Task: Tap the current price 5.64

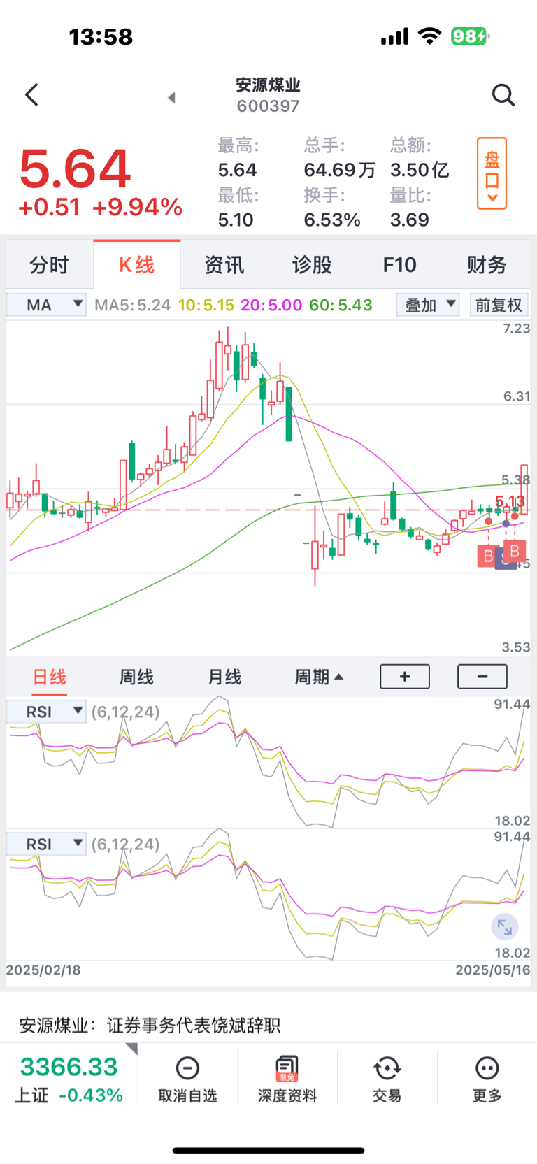Action: [x=75, y=169]
